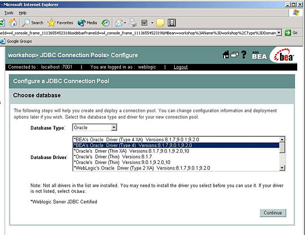Click the Ask BEA logo
Screen dimensions: 305x235
click(x=260, y=55)
